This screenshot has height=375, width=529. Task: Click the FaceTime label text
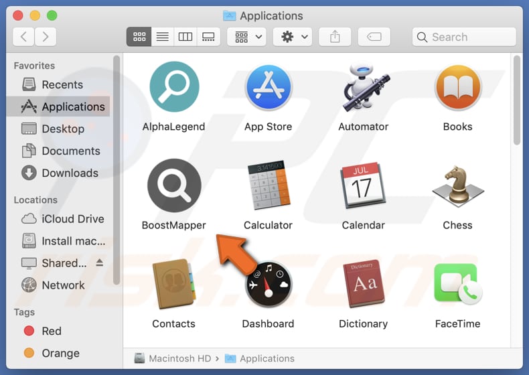click(x=458, y=323)
